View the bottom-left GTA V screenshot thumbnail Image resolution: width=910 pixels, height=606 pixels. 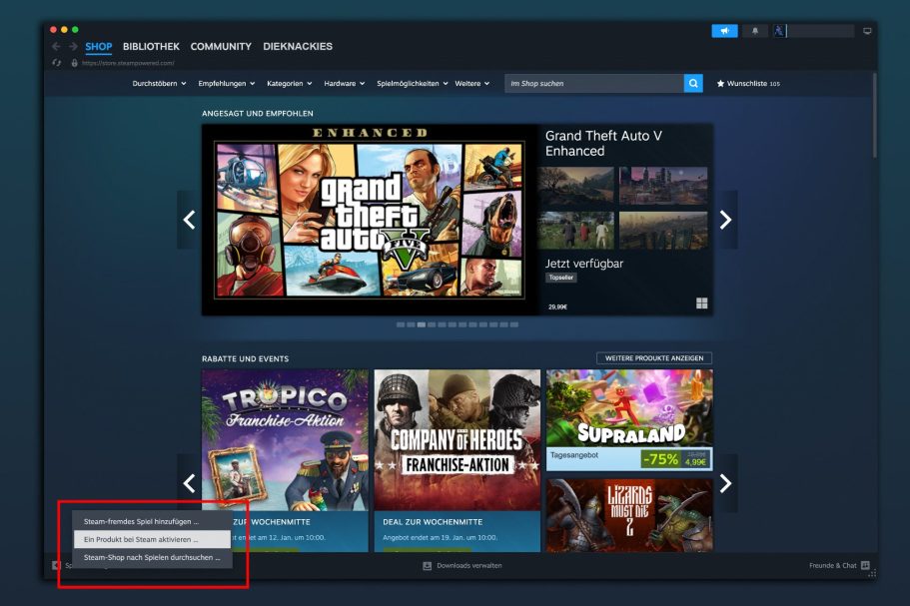[575, 231]
